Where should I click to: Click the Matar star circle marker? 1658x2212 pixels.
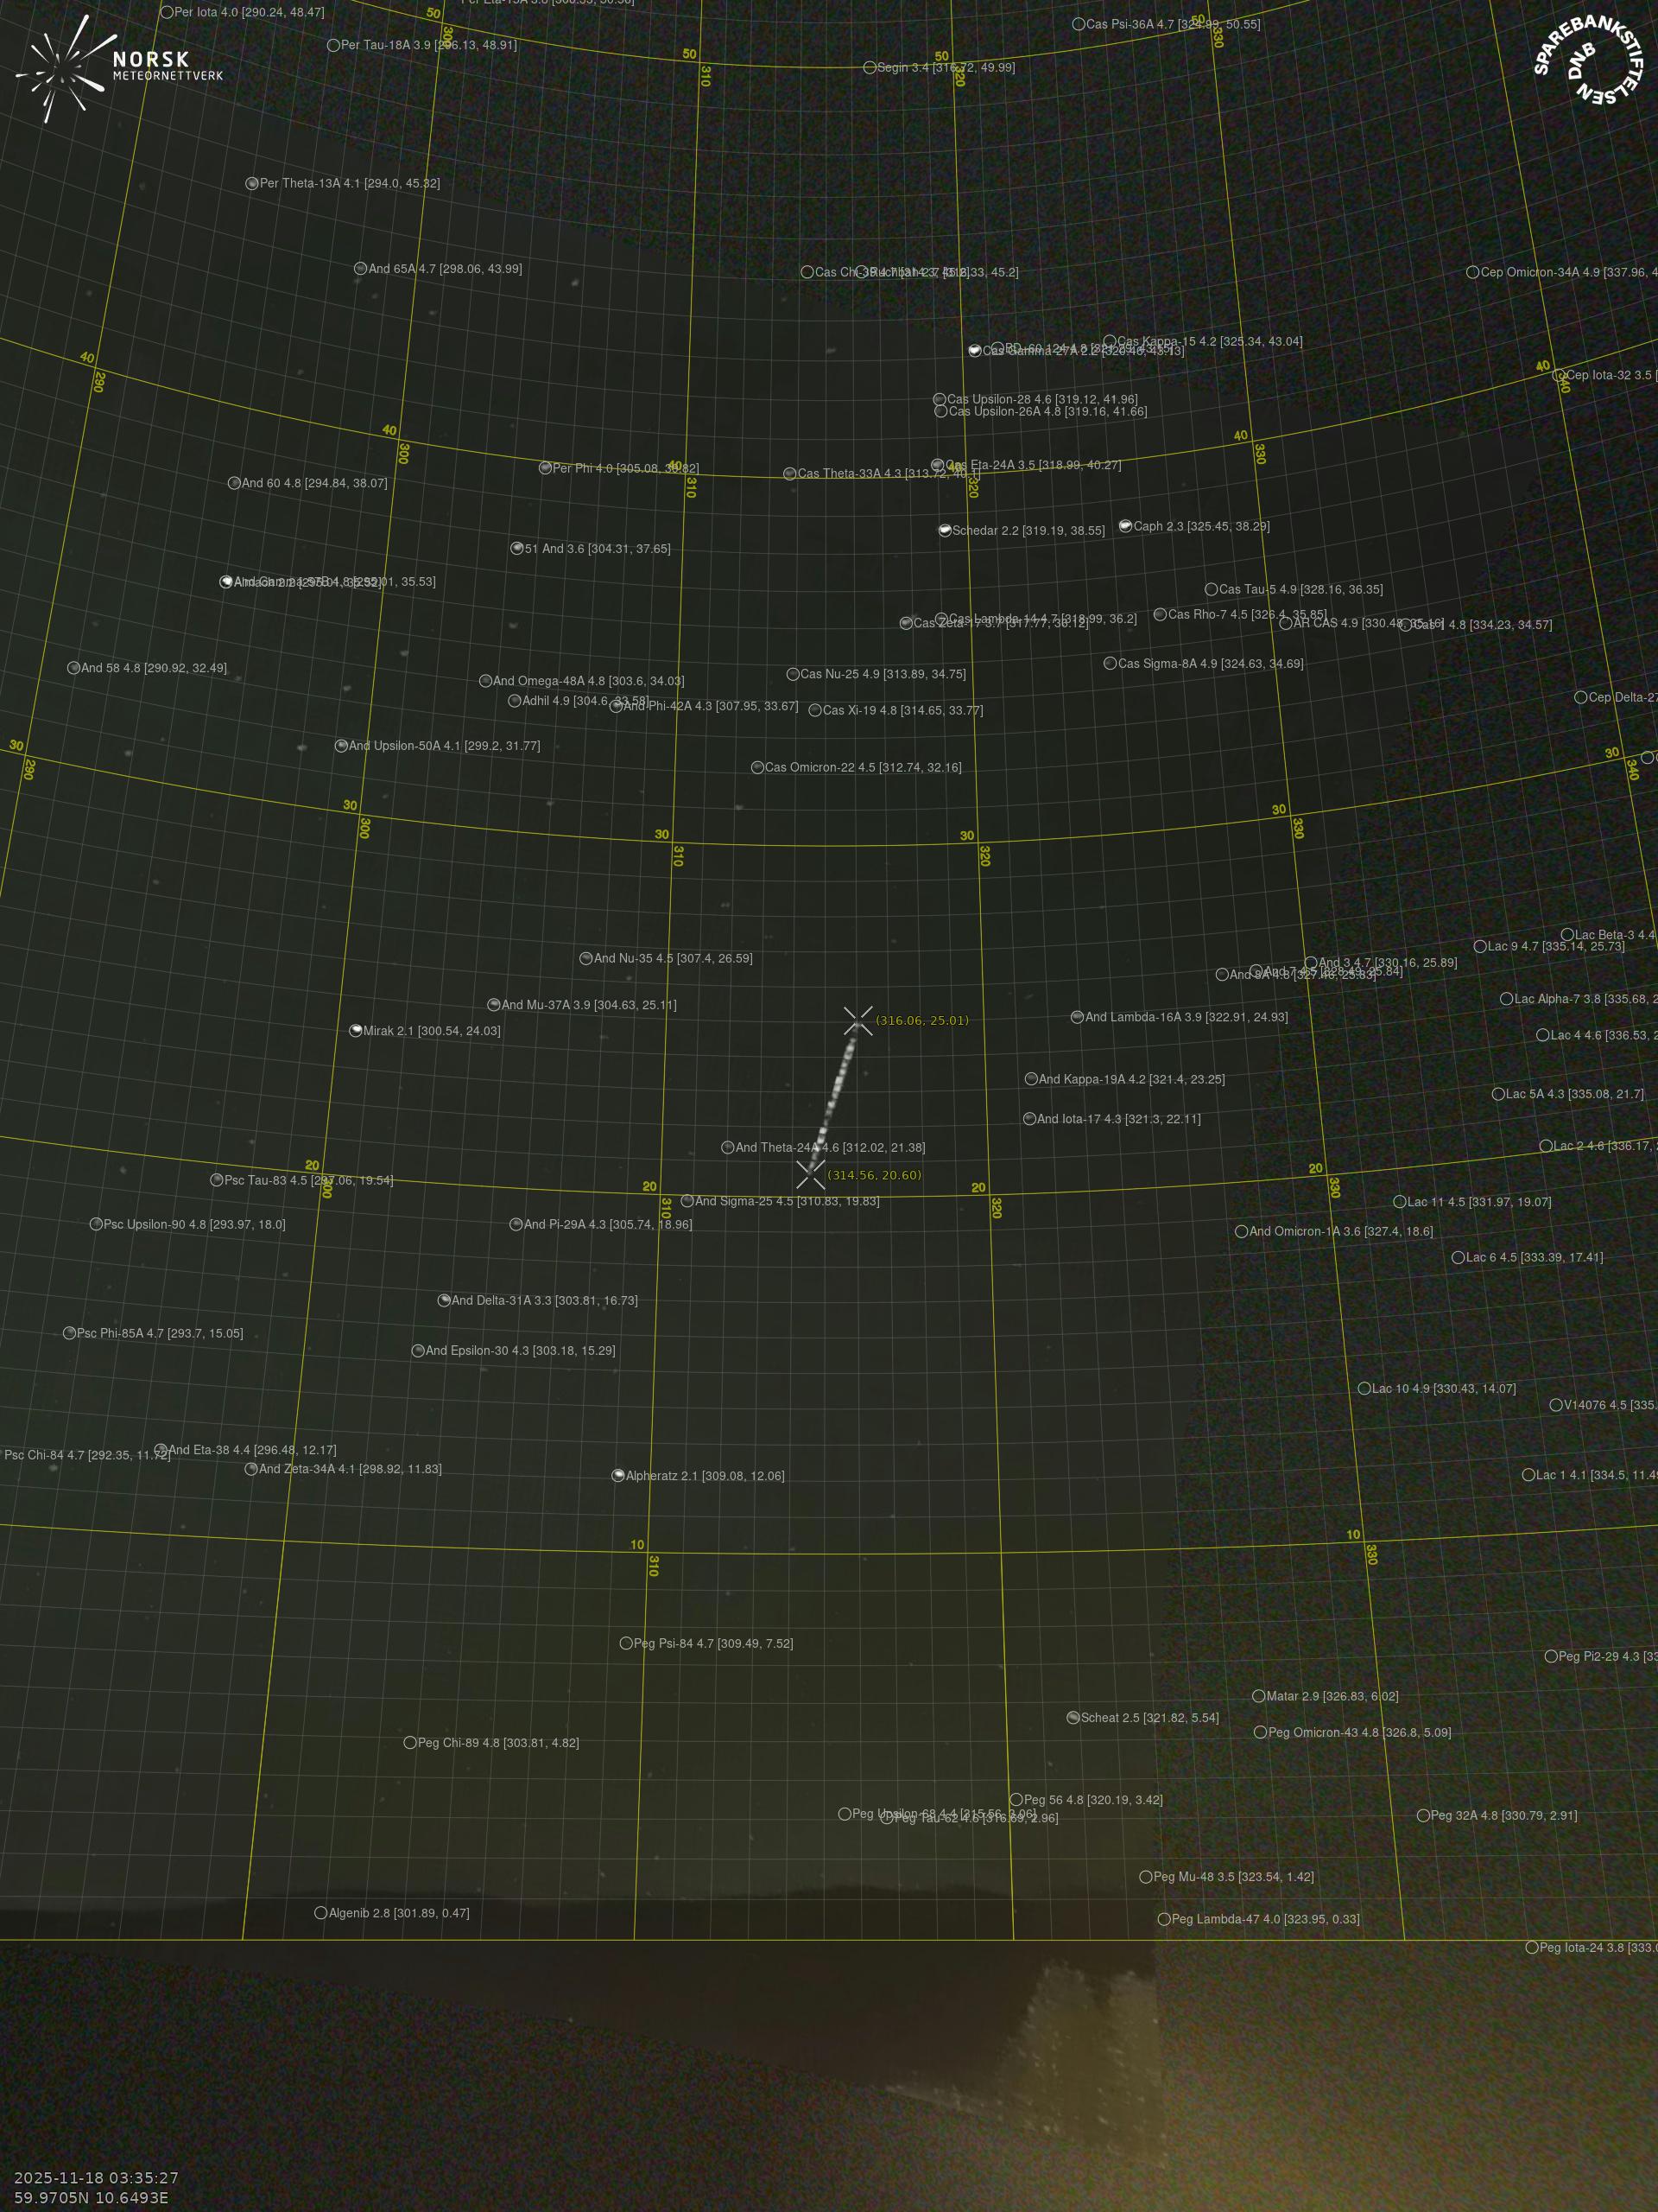coord(1258,1696)
